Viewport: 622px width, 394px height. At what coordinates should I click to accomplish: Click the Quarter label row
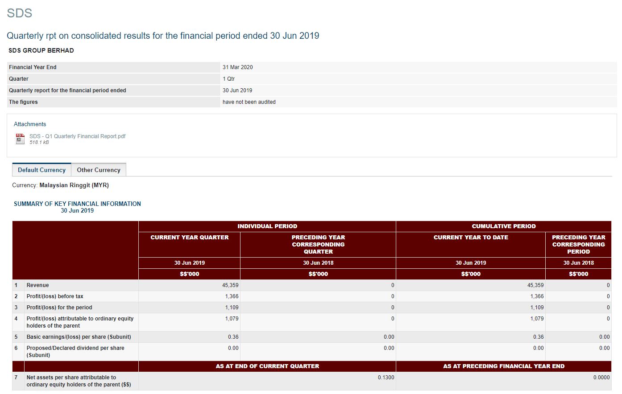pyautogui.click(x=114, y=79)
